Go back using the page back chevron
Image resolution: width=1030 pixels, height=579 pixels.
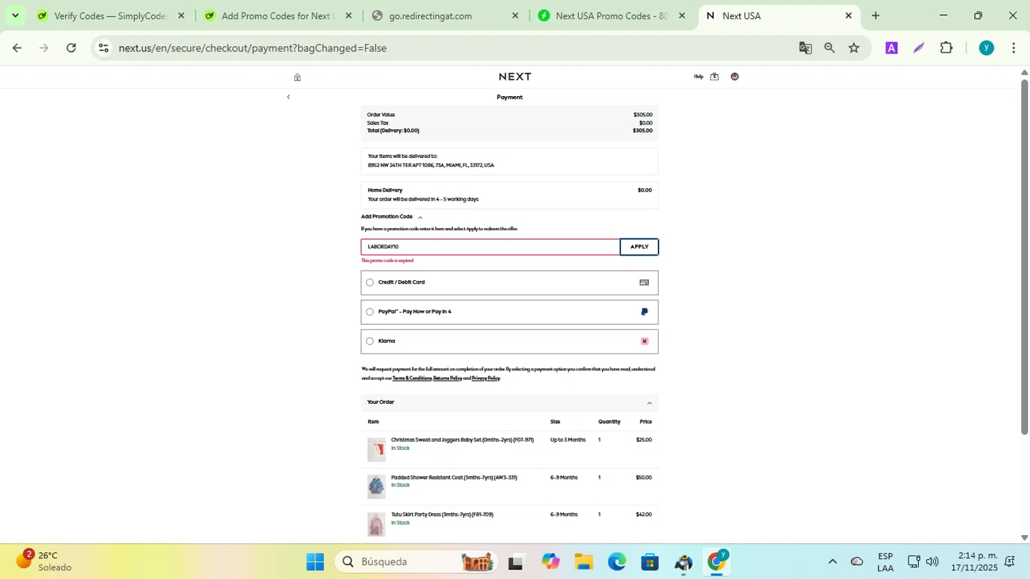pos(288,97)
